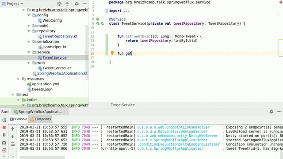The image size is (283, 159).
Task: Hide the Run panel
Action: [x=279, y=112]
